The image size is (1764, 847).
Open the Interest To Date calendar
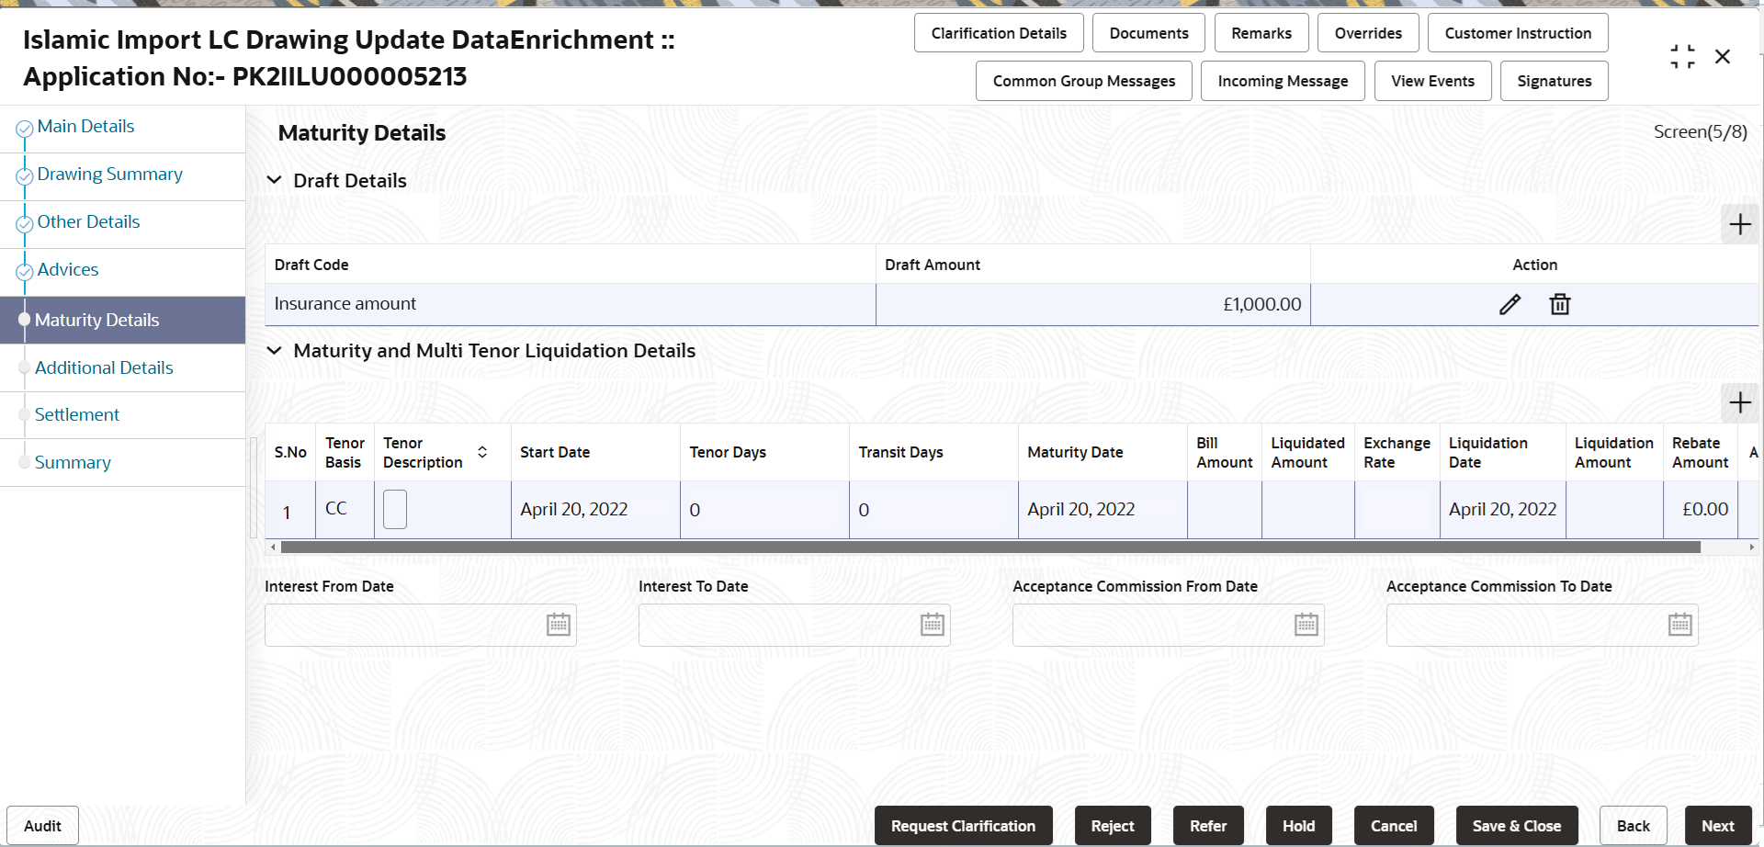coord(933,625)
